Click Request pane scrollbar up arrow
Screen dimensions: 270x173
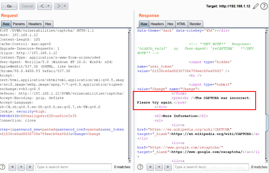point(130,31)
